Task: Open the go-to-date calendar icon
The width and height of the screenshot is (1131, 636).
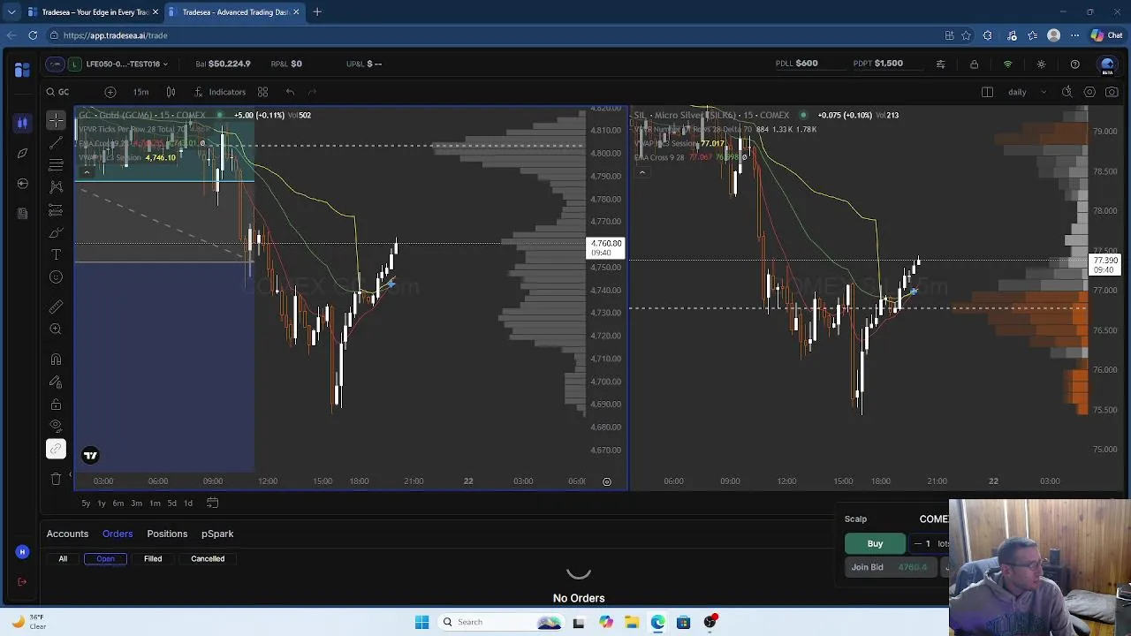Action: (x=212, y=503)
